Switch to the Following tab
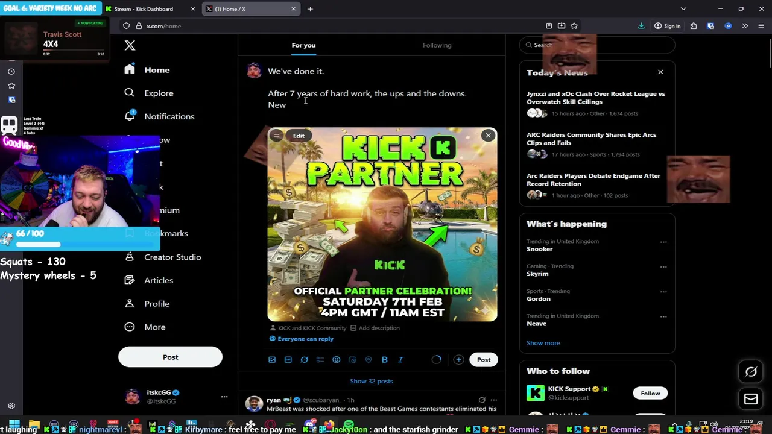The height and width of the screenshot is (434, 772). [x=437, y=45]
